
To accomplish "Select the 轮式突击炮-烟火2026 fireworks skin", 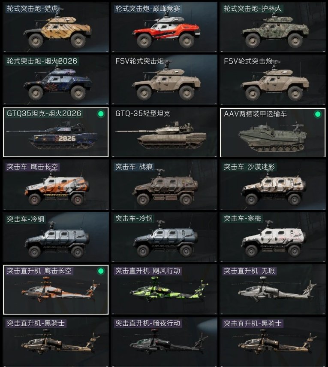I will point(56,80).
